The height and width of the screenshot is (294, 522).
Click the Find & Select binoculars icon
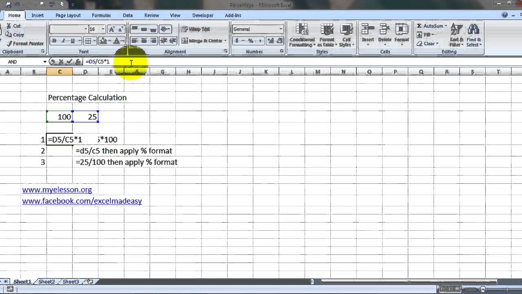pos(473,31)
